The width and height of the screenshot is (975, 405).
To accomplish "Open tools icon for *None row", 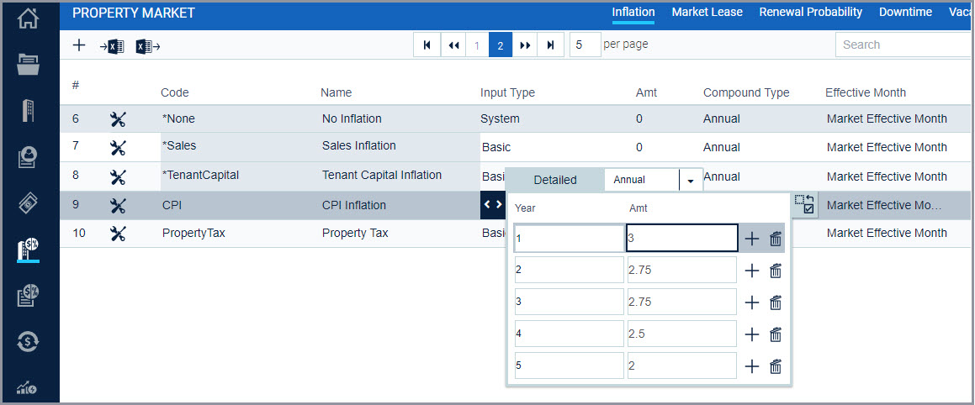I will point(118,118).
